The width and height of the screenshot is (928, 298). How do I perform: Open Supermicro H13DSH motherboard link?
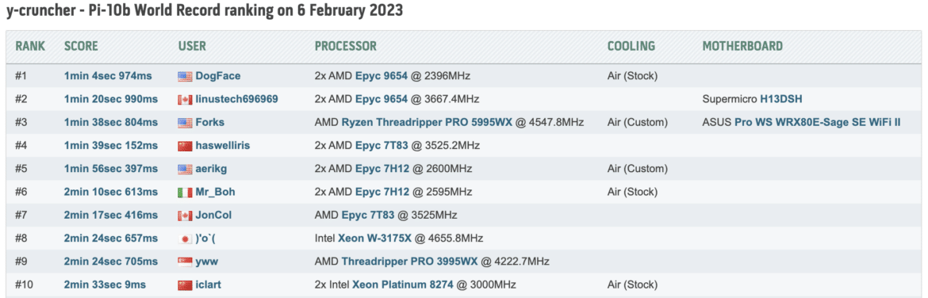781,99
